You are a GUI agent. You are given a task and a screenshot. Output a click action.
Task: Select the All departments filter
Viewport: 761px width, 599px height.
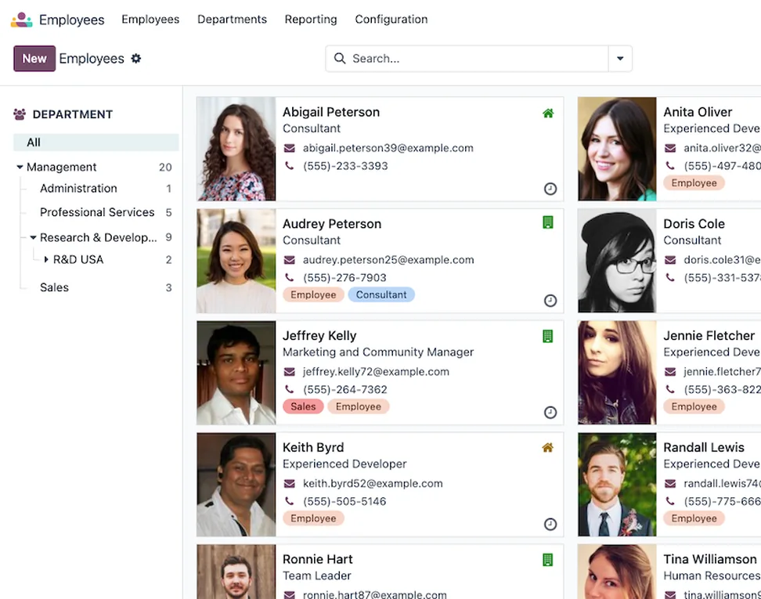pyautogui.click(x=96, y=143)
